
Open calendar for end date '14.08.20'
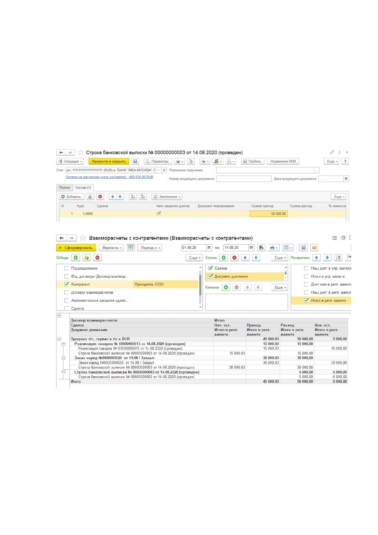click(x=251, y=248)
